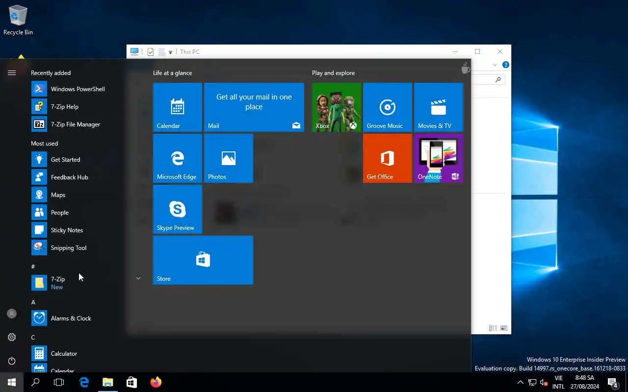628x392 pixels.
Task: Open the Store tile in Start menu
Action: coord(203,260)
